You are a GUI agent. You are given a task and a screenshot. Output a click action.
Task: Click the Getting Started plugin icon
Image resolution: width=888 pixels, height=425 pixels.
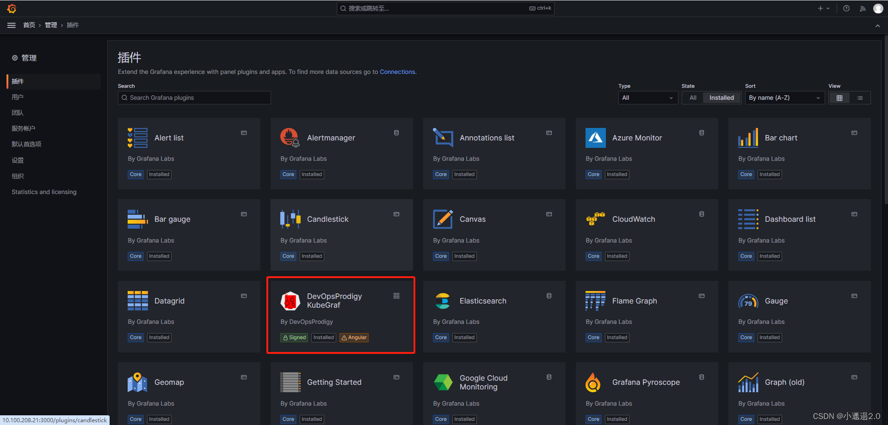pyautogui.click(x=290, y=382)
